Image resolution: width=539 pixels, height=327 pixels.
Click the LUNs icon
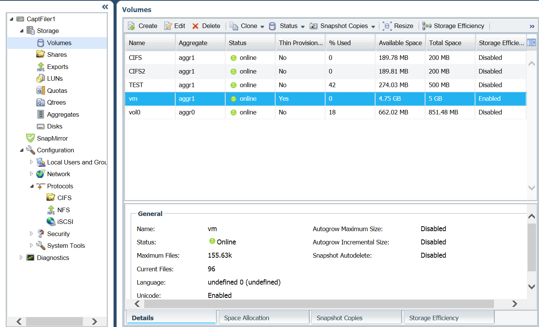point(41,78)
